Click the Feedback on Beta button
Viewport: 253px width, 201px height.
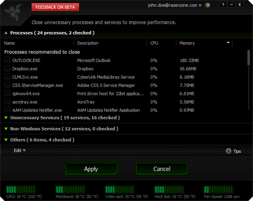(x=55, y=7)
